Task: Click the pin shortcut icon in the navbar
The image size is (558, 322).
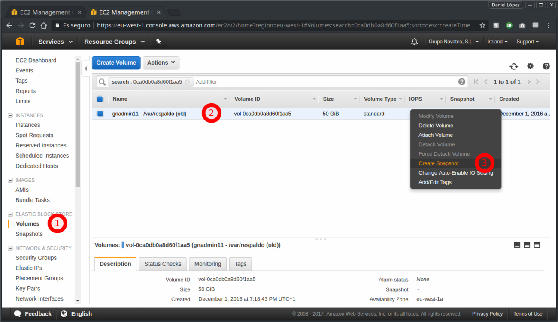Action: click(158, 42)
